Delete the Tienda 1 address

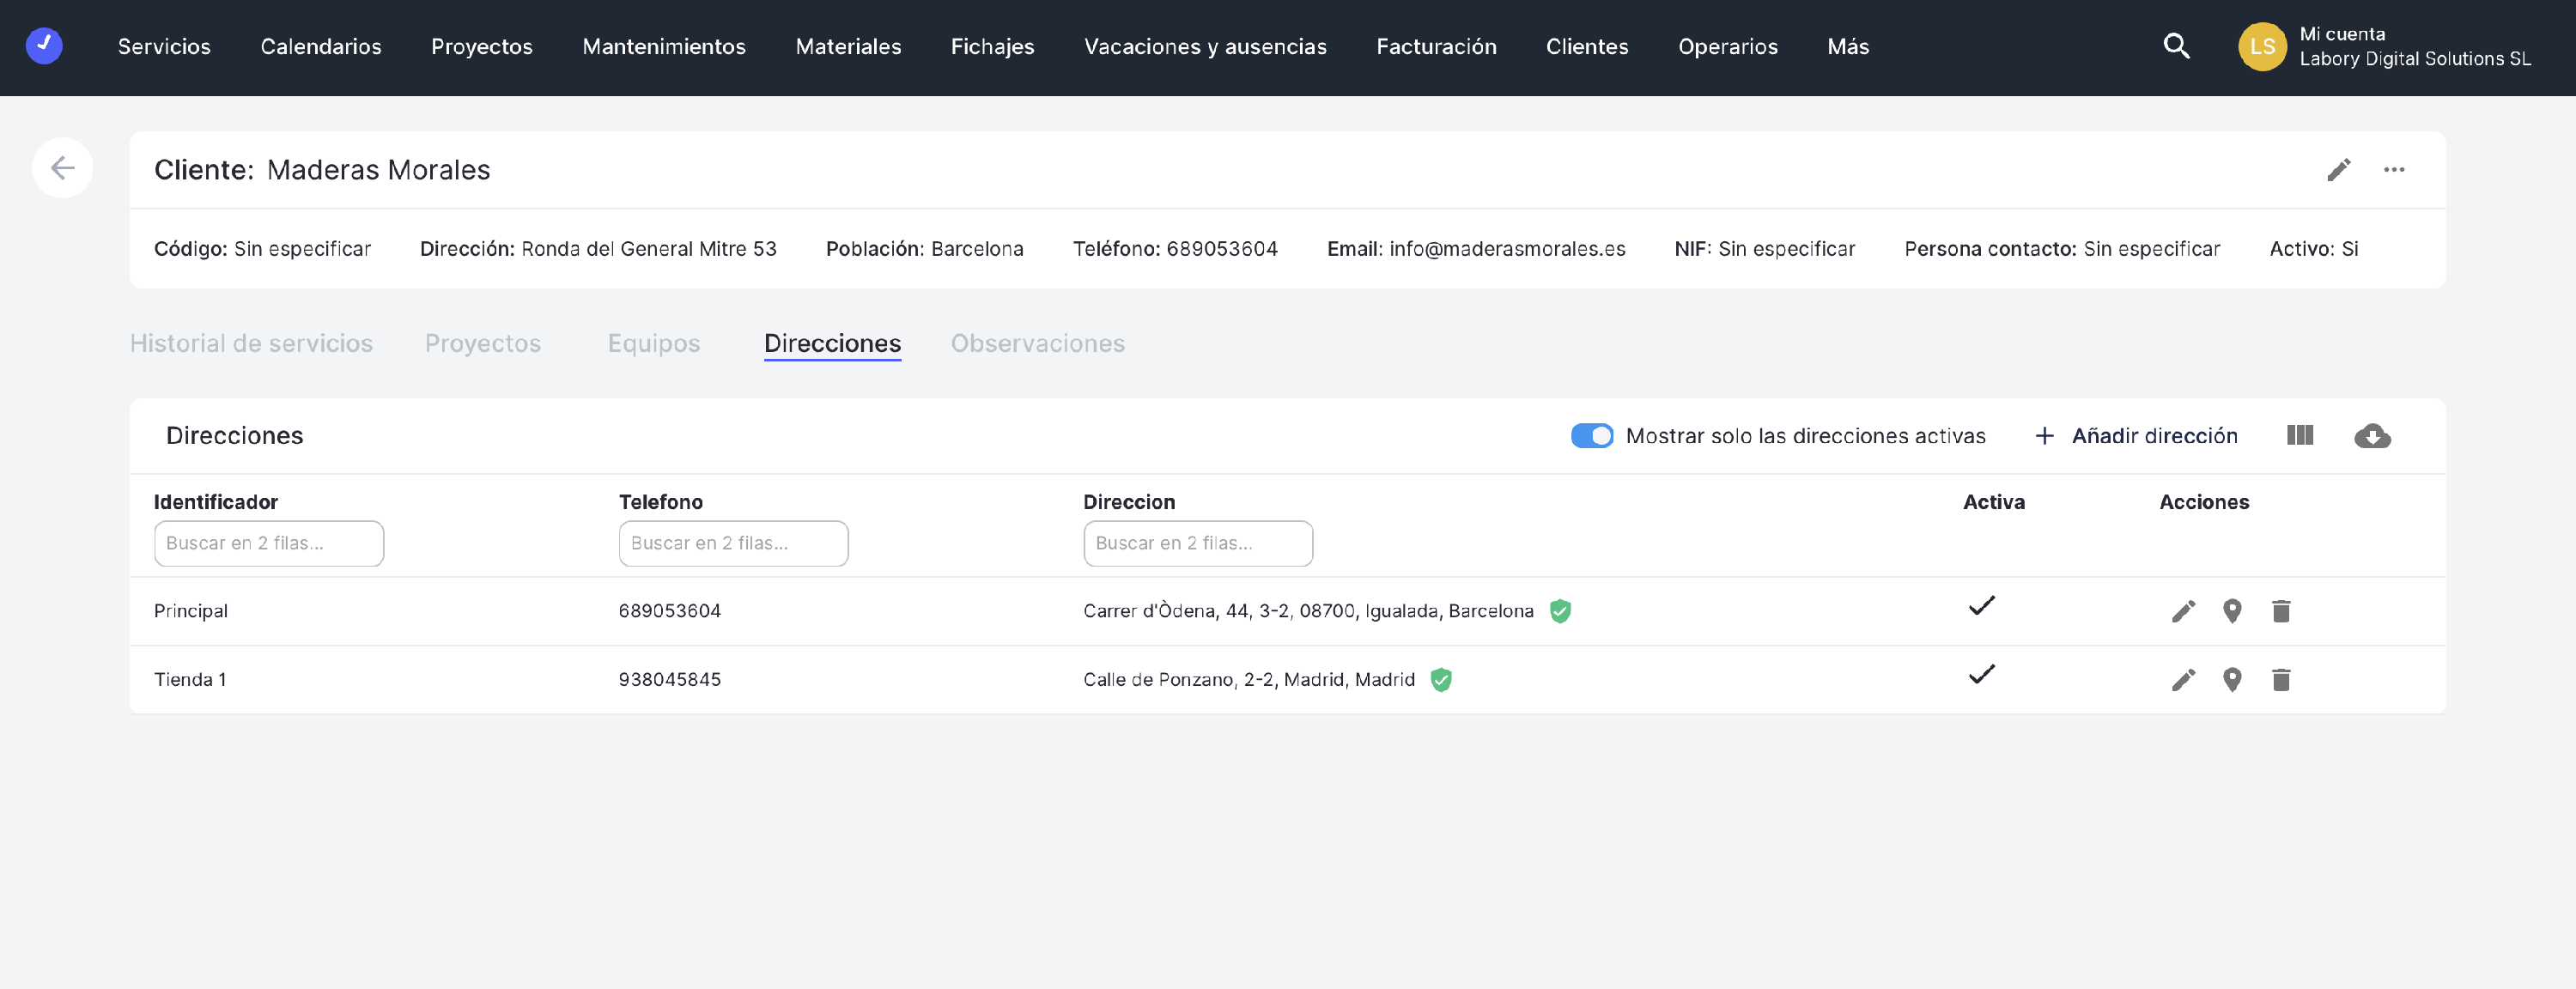pyautogui.click(x=2280, y=680)
